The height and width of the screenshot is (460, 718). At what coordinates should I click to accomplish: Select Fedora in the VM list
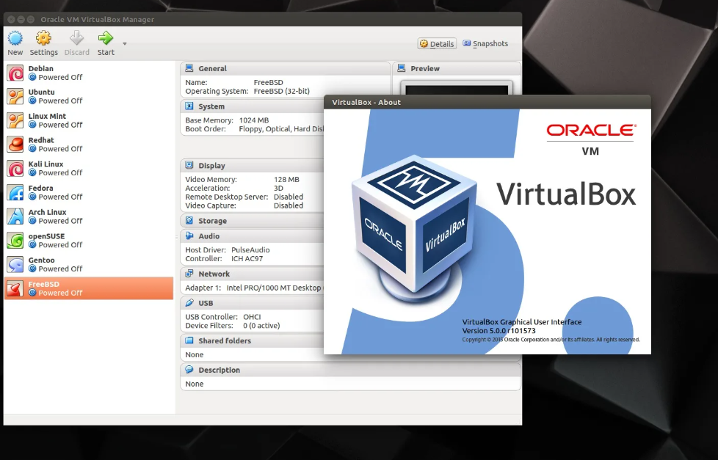89,193
